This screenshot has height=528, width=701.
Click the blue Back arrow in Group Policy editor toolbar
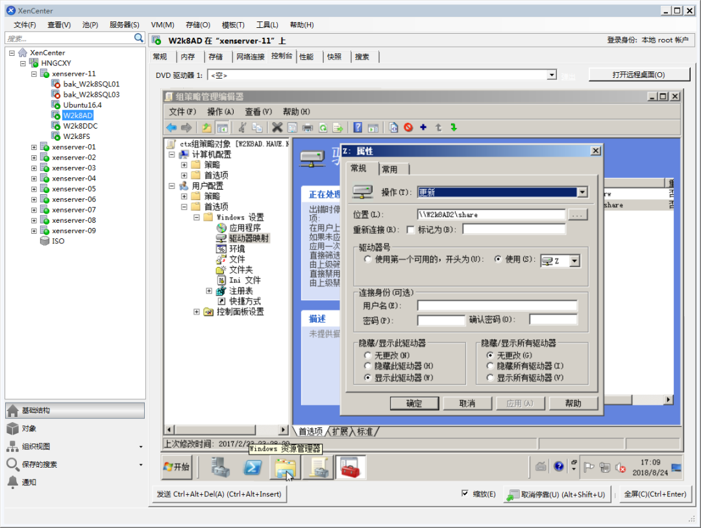[x=171, y=127]
